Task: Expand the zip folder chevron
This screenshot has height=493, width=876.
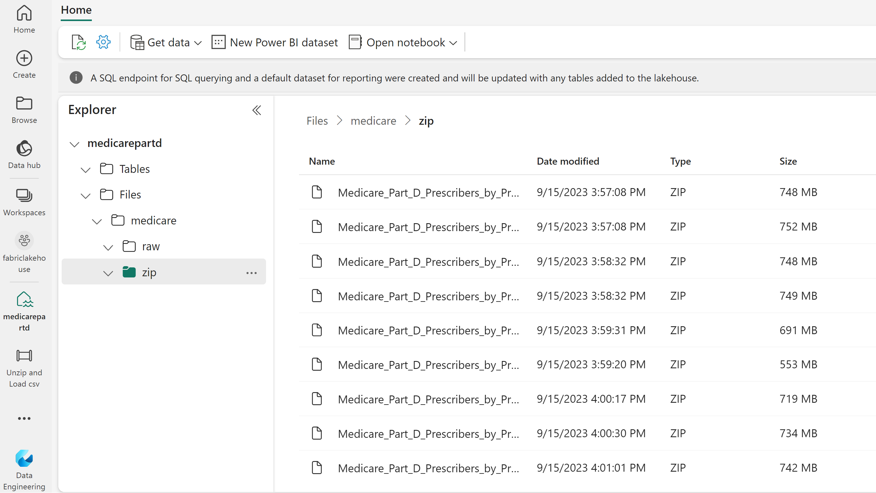Action: [x=108, y=273]
